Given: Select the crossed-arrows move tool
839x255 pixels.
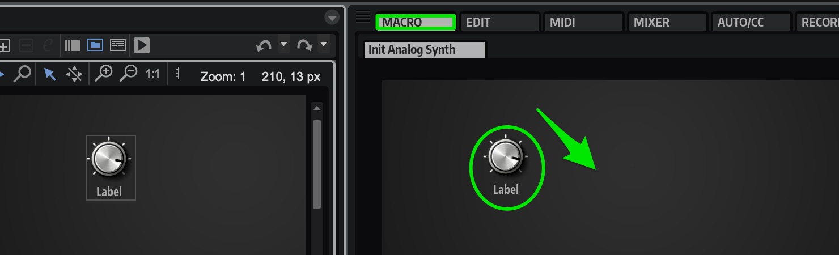Looking at the screenshot, I should pyautogui.click(x=74, y=74).
